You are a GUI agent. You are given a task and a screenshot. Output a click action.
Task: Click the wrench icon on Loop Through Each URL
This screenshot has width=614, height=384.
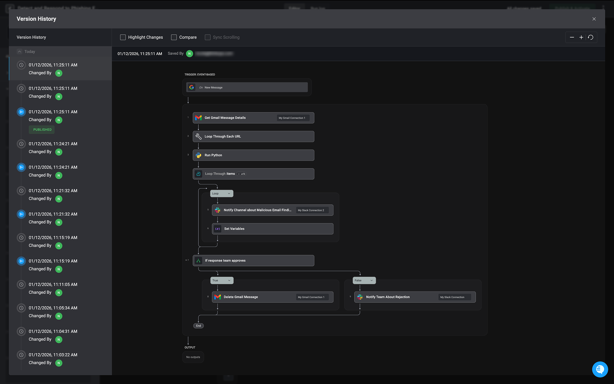(199, 136)
